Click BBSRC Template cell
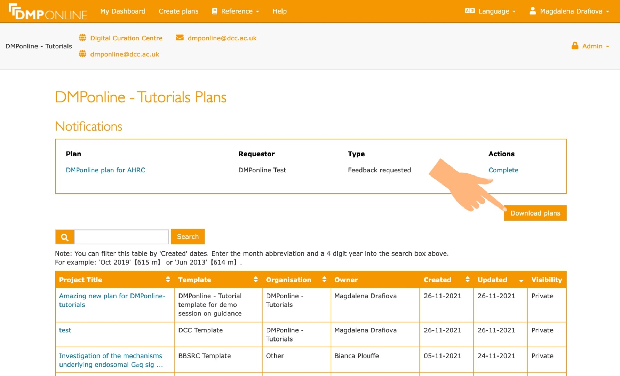Viewport: 620px width, 376px height. point(205,356)
